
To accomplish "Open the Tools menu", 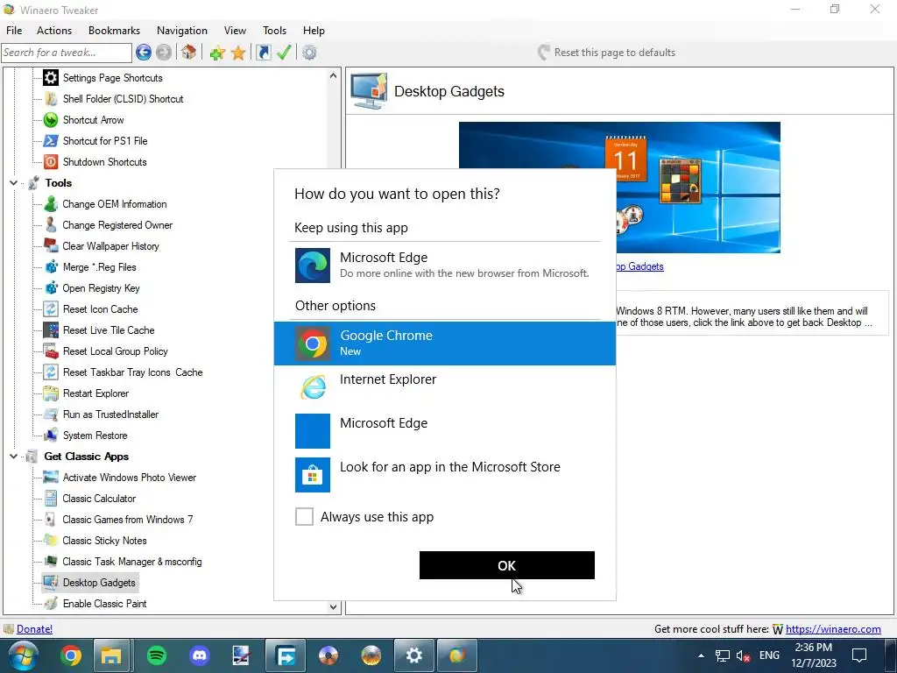I will [x=274, y=31].
